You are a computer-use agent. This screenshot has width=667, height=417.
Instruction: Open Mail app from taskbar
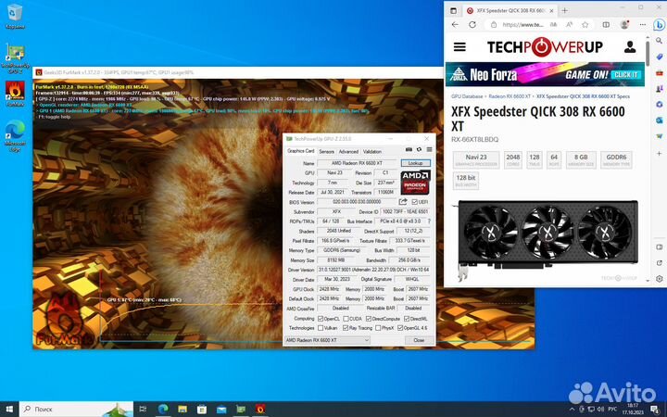point(221,409)
